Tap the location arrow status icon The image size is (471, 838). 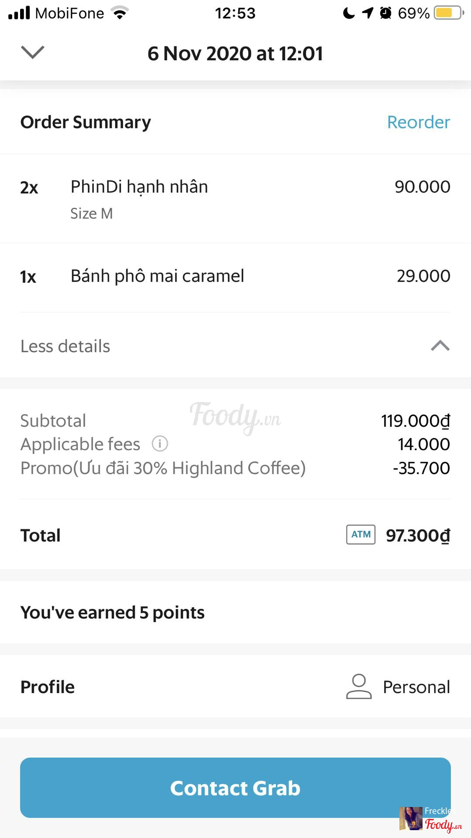pyautogui.click(x=368, y=13)
